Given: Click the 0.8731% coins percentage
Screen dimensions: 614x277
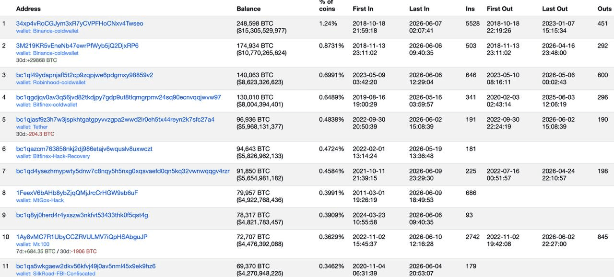Looking at the screenshot, I should point(331,46).
